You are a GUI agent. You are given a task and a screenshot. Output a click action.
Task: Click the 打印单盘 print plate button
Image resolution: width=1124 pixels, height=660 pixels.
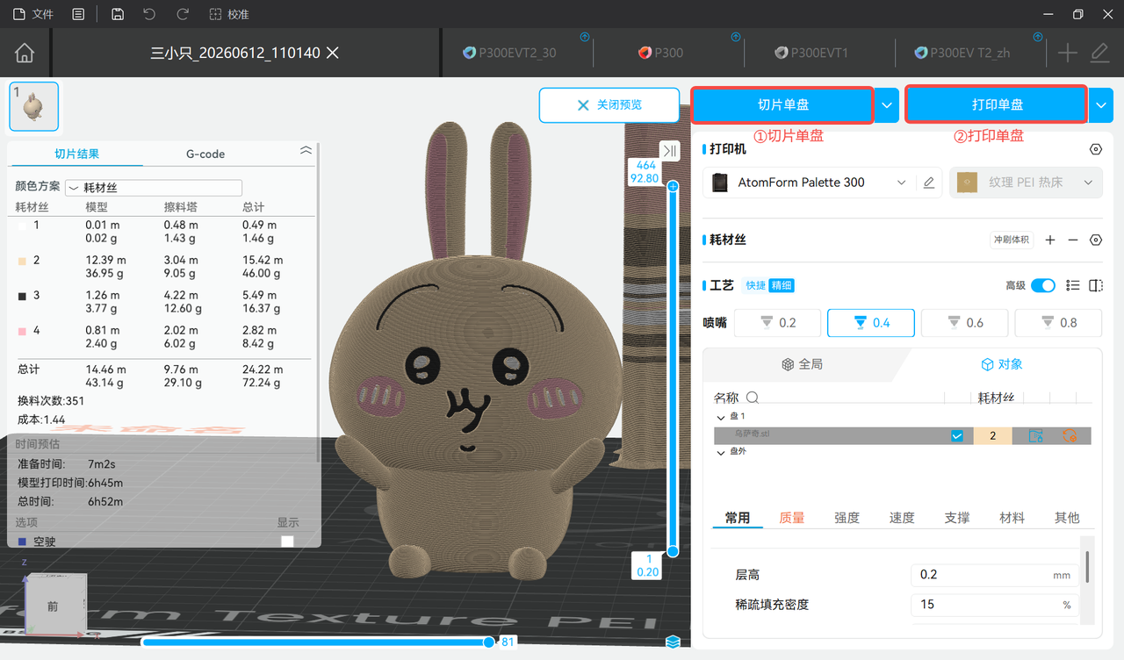998,104
